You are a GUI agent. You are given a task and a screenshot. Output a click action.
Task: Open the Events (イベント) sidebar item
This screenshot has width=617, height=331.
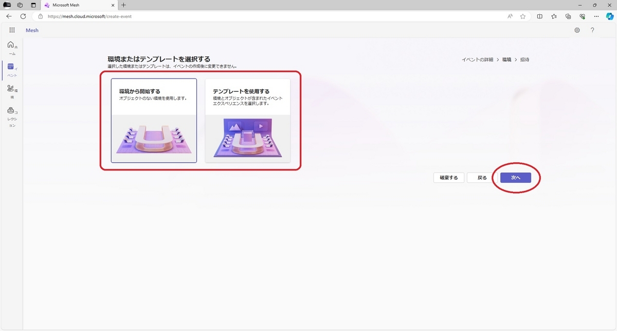coord(12,70)
